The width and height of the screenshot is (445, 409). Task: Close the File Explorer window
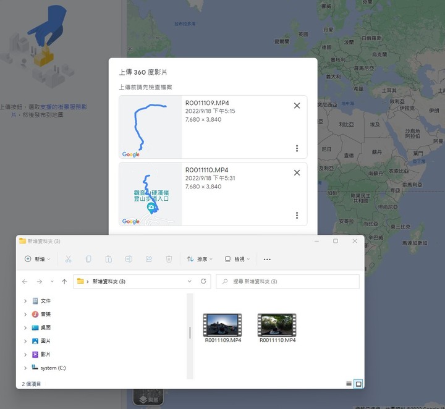pyautogui.click(x=355, y=241)
